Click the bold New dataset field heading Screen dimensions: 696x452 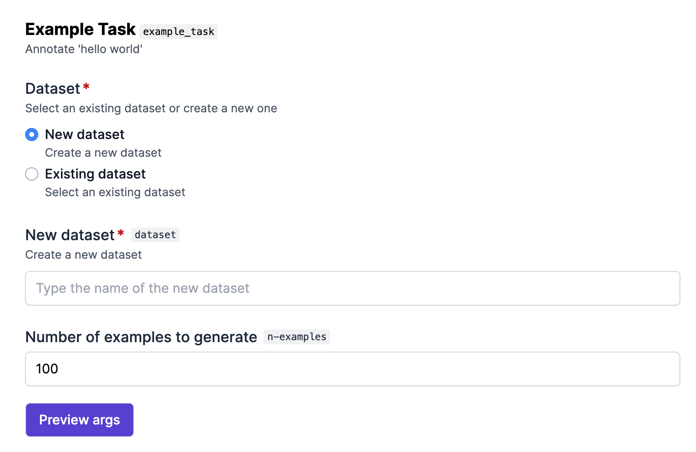[70, 235]
